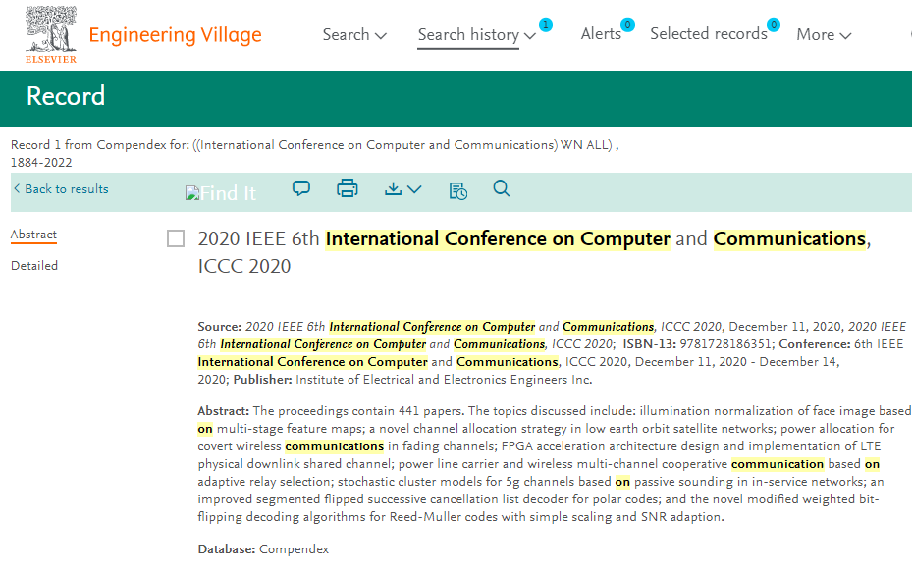Viewport: 912px width, 574px height.
Task: Go back to results
Action: 61,189
